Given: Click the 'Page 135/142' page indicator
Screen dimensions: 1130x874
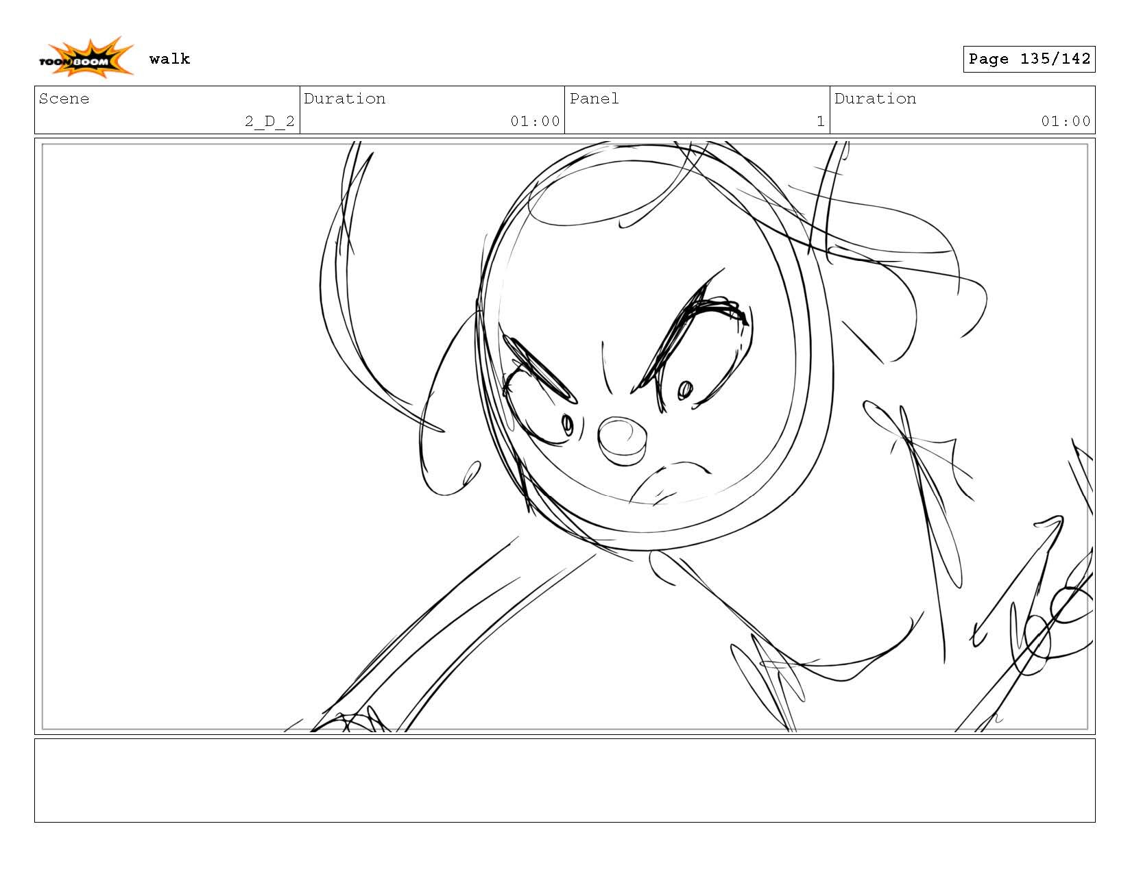Looking at the screenshot, I should [1029, 59].
